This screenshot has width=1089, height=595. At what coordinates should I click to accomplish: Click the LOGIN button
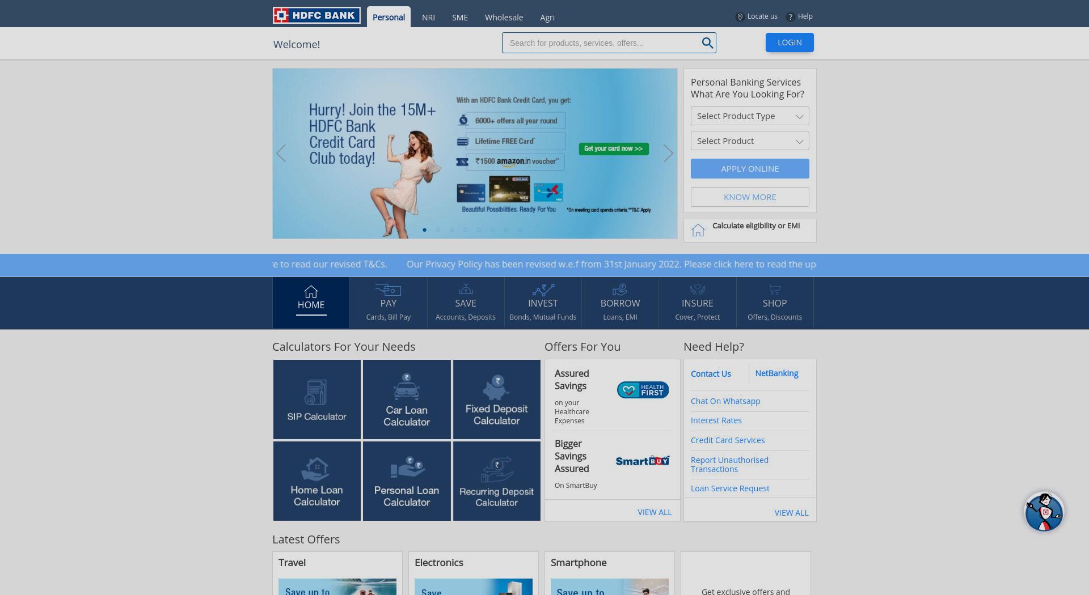[x=790, y=42]
